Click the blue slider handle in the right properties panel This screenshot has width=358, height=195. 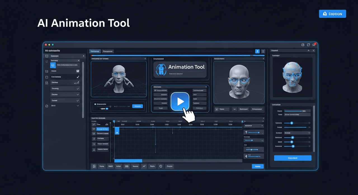[292, 123]
